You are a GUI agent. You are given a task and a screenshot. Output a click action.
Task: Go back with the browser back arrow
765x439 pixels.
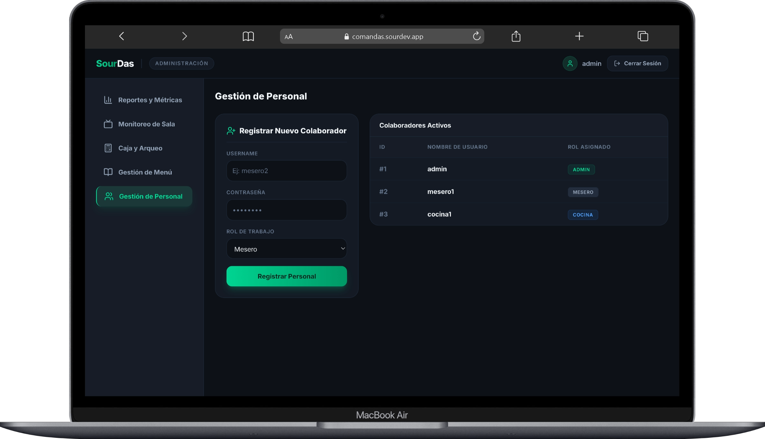coord(122,37)
